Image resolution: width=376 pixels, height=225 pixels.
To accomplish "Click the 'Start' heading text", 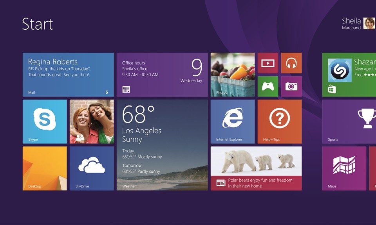I will (38, 24).
